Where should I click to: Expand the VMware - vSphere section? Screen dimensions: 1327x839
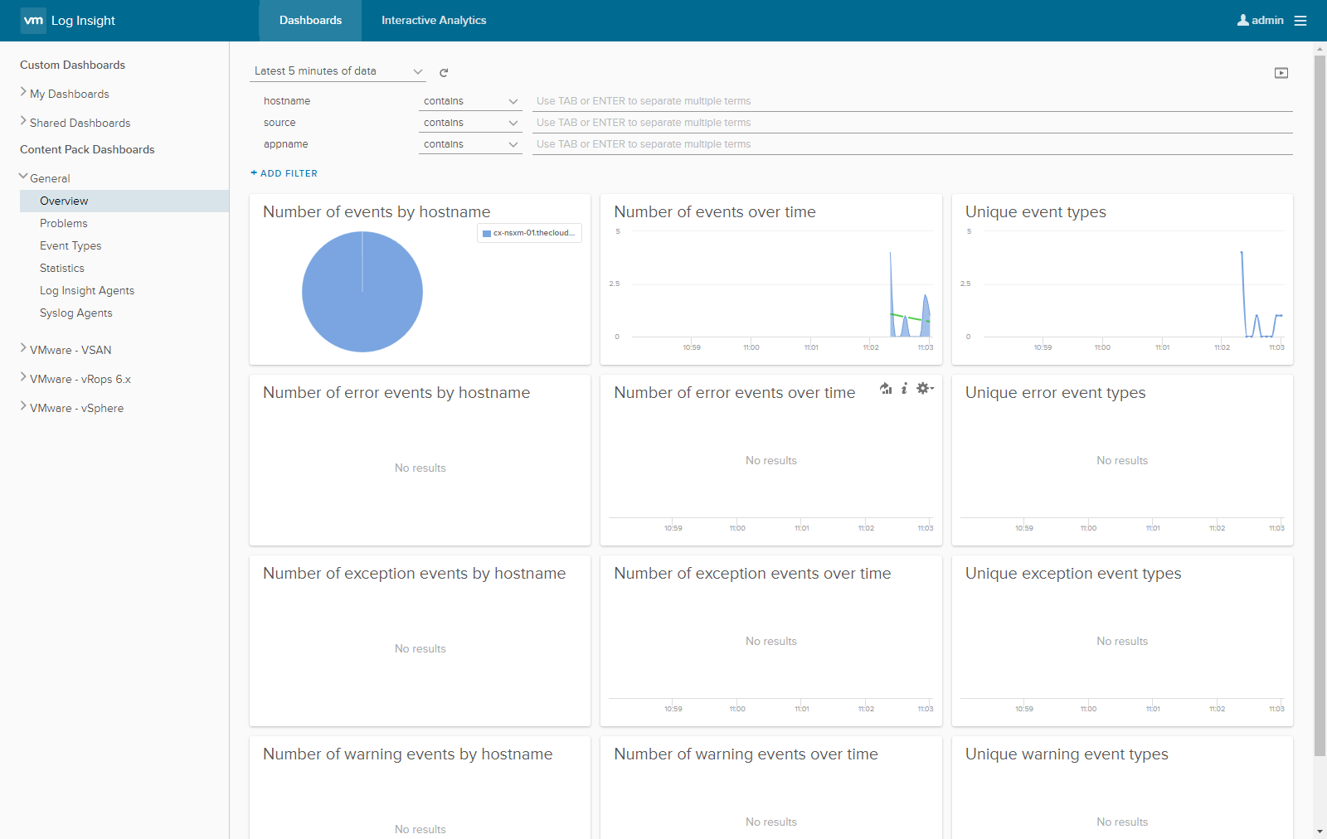(x=23, y=407)
